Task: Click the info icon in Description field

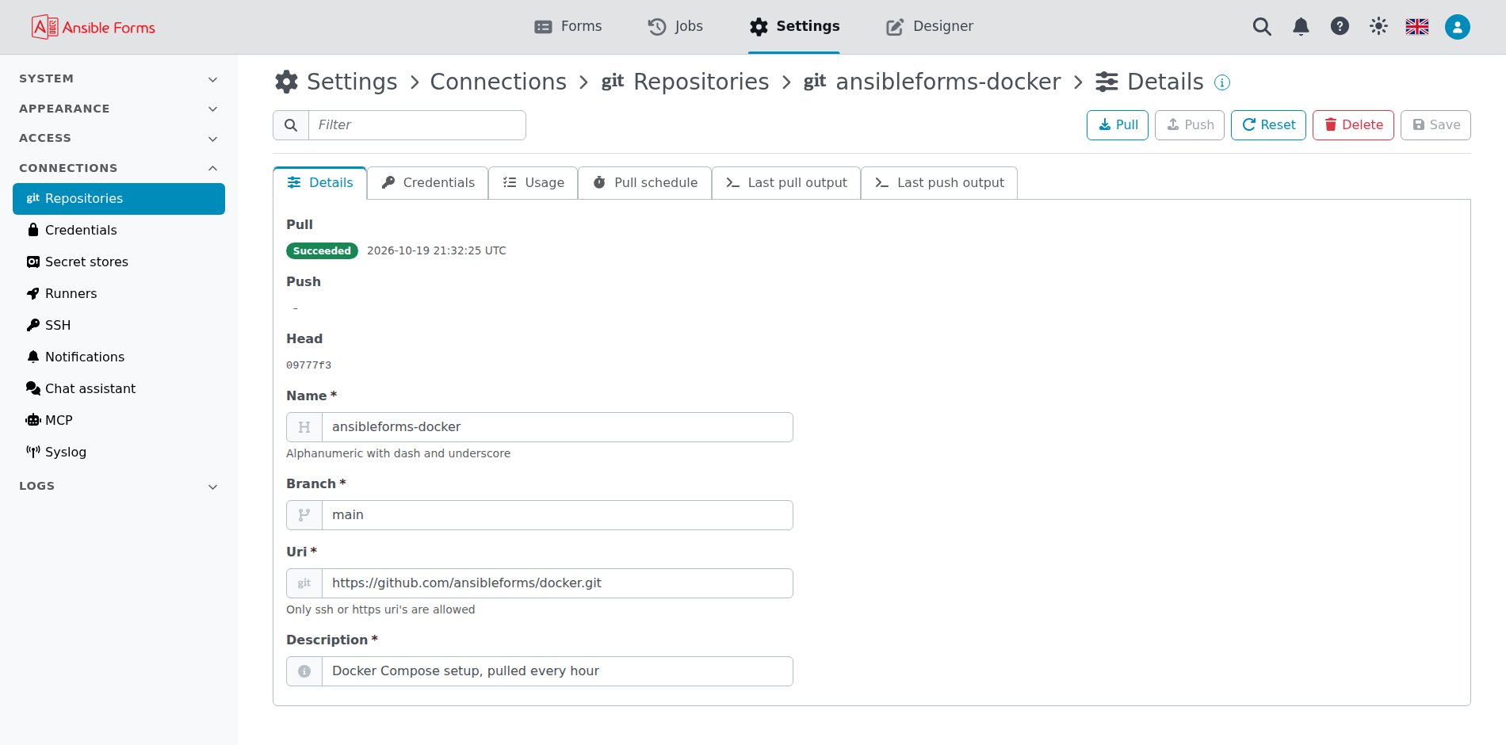Action: pyautogui.click(x=304, y=671)
